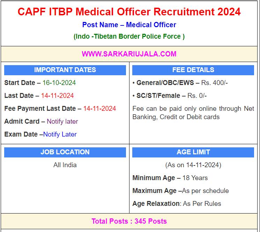
Task: Click the Age Relaxation As Per Rules line
Action: pos(177,204)
